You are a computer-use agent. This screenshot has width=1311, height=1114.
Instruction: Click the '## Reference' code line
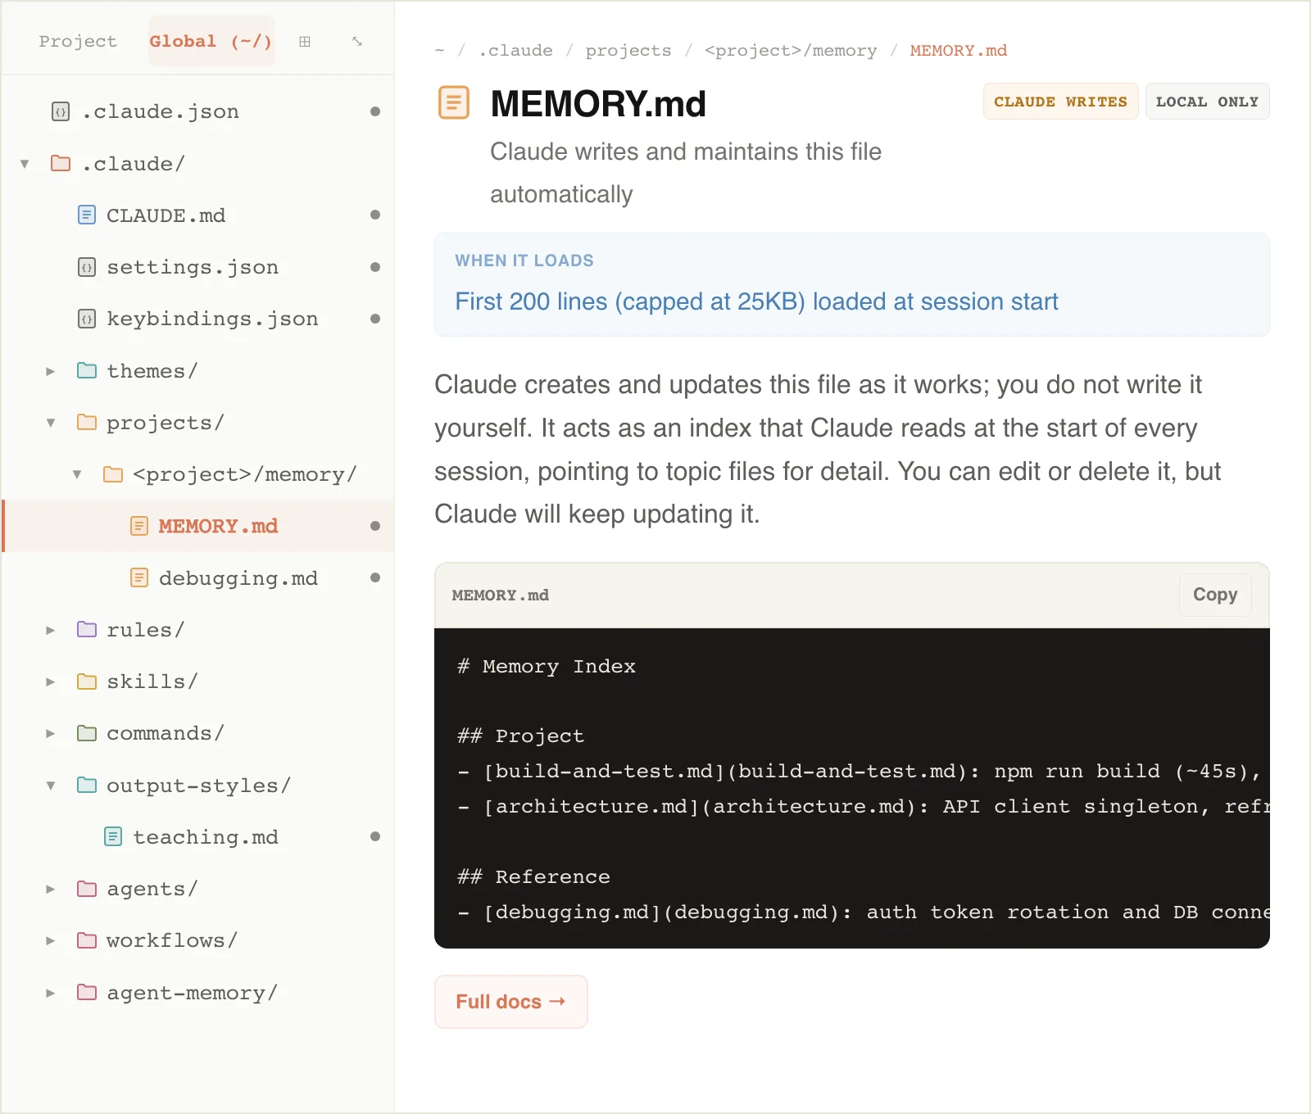pos(533,877)
